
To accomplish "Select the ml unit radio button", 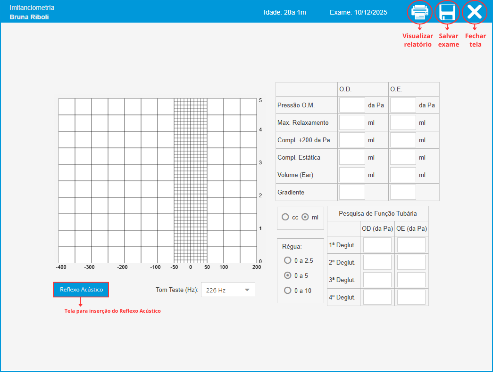I will point(305,217).
